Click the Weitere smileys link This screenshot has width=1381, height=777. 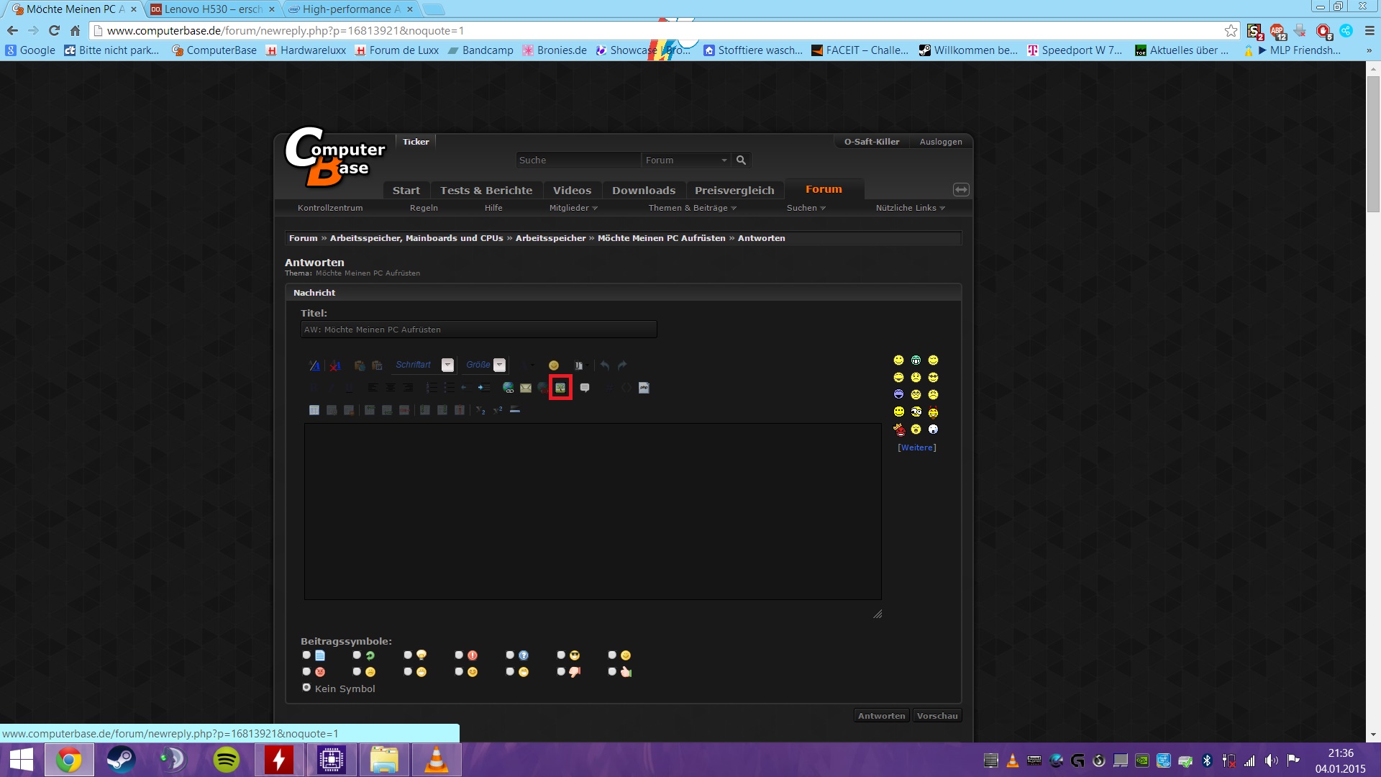point(916,447)
